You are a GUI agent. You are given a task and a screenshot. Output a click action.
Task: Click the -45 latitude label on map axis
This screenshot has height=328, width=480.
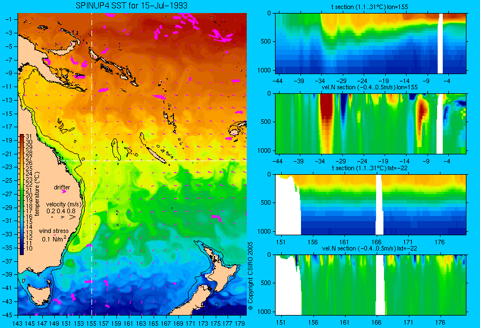tap(7, 315)
